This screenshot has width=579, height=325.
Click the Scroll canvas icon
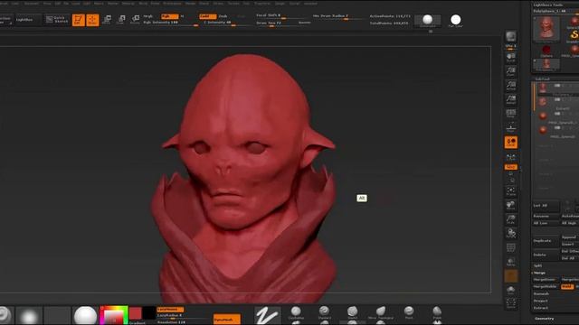point(510,58)
